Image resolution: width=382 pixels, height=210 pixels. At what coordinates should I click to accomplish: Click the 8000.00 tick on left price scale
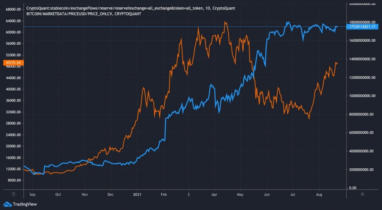click(x=13, y=180)
